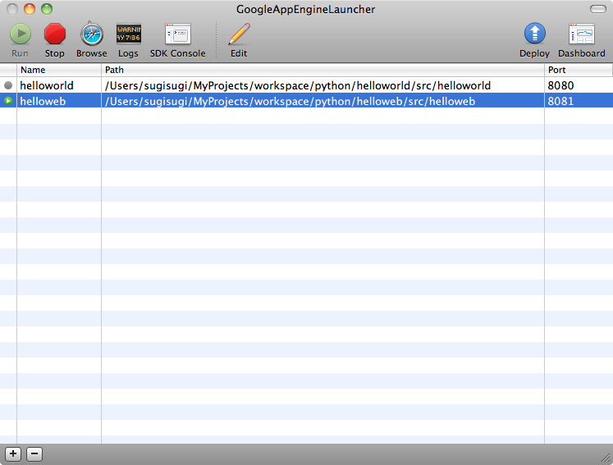This screenshot has height=465, width=613.
Task: Toggle toolbar with the title bar pill button
Action: pyautogui.click(x=597, y=9)
